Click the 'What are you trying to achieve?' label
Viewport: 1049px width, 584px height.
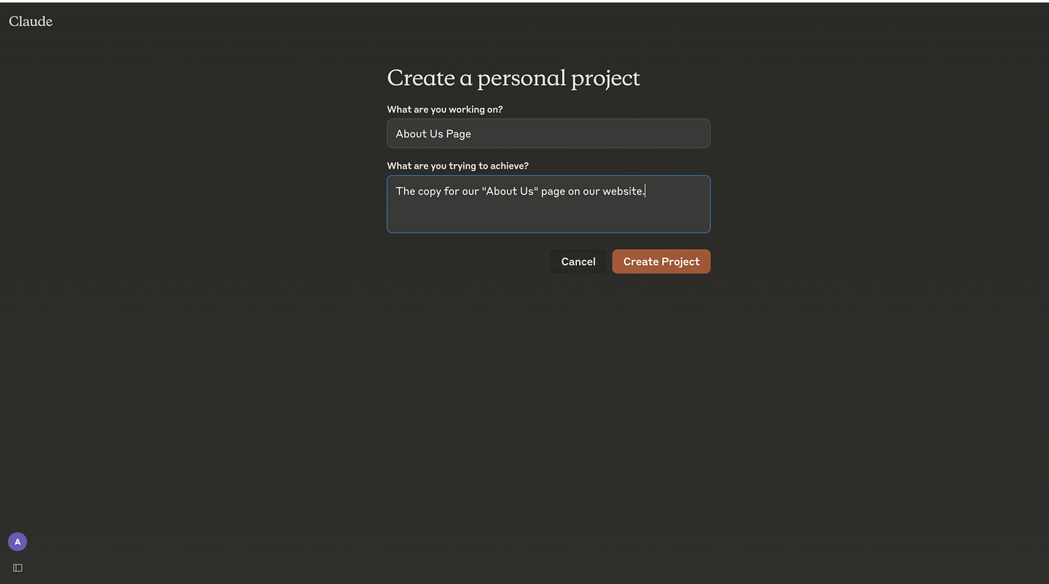point(457,166)
